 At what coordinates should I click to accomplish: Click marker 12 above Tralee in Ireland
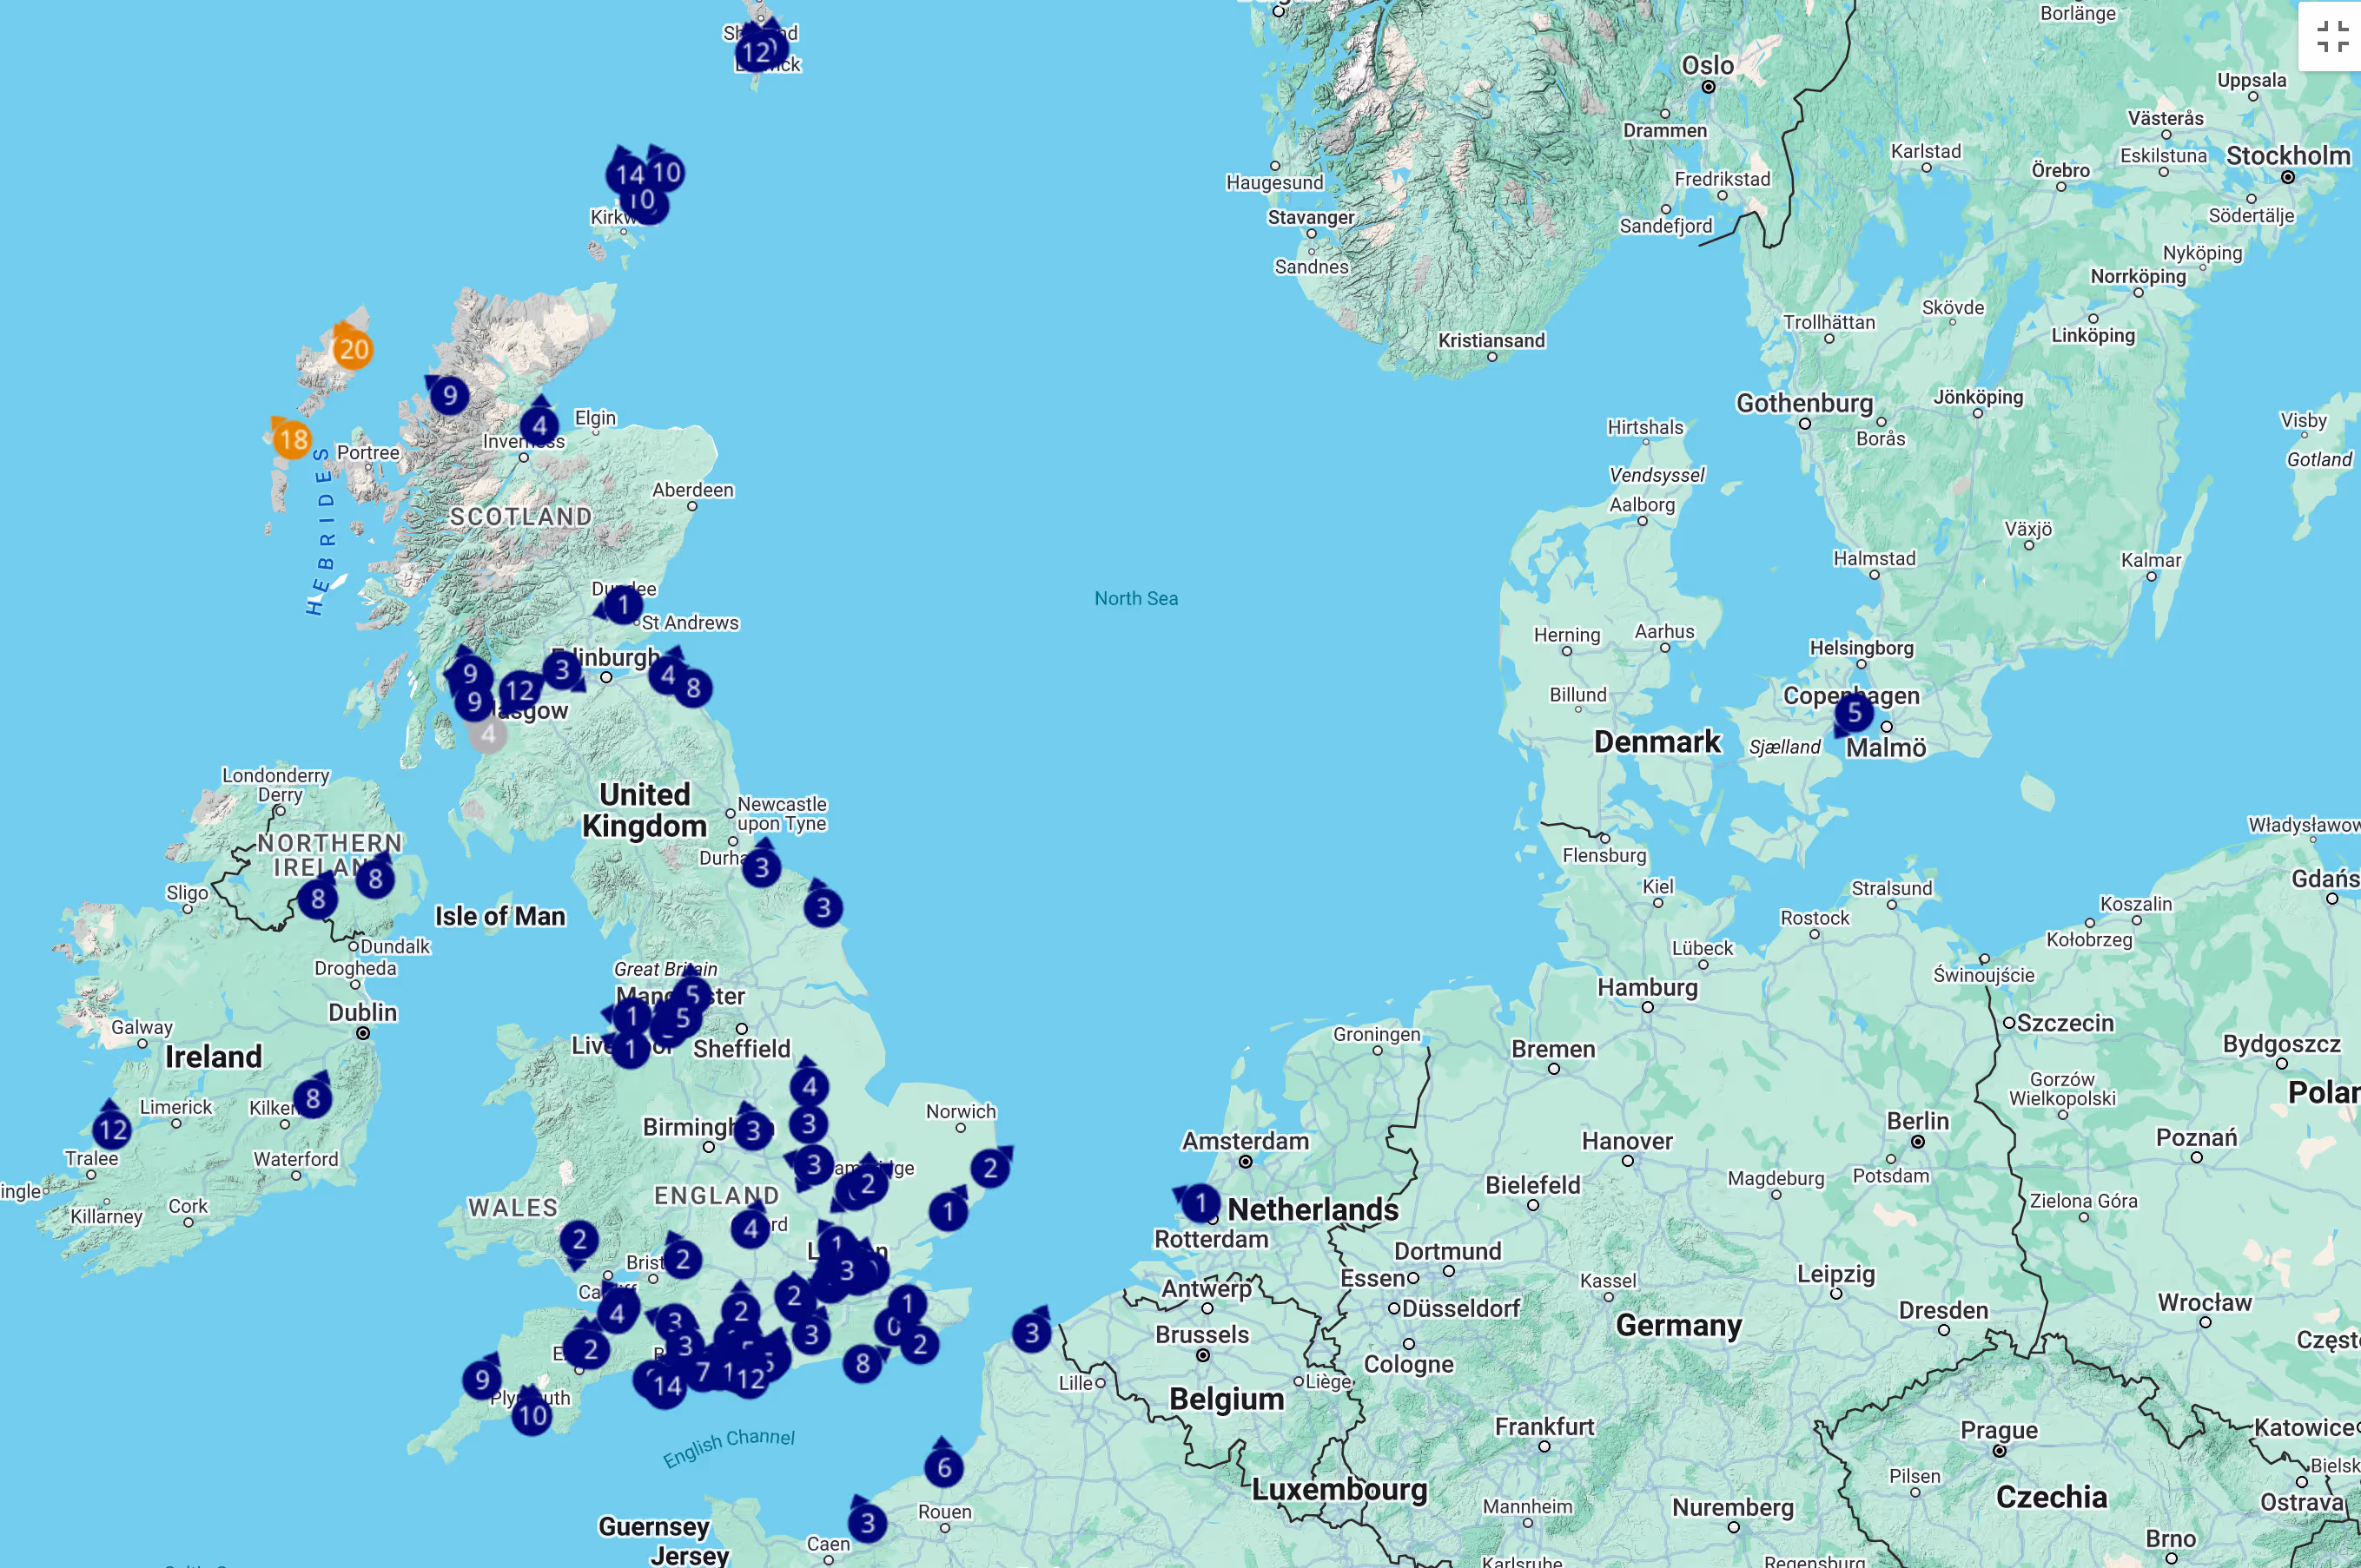(x=112, y=1130)
